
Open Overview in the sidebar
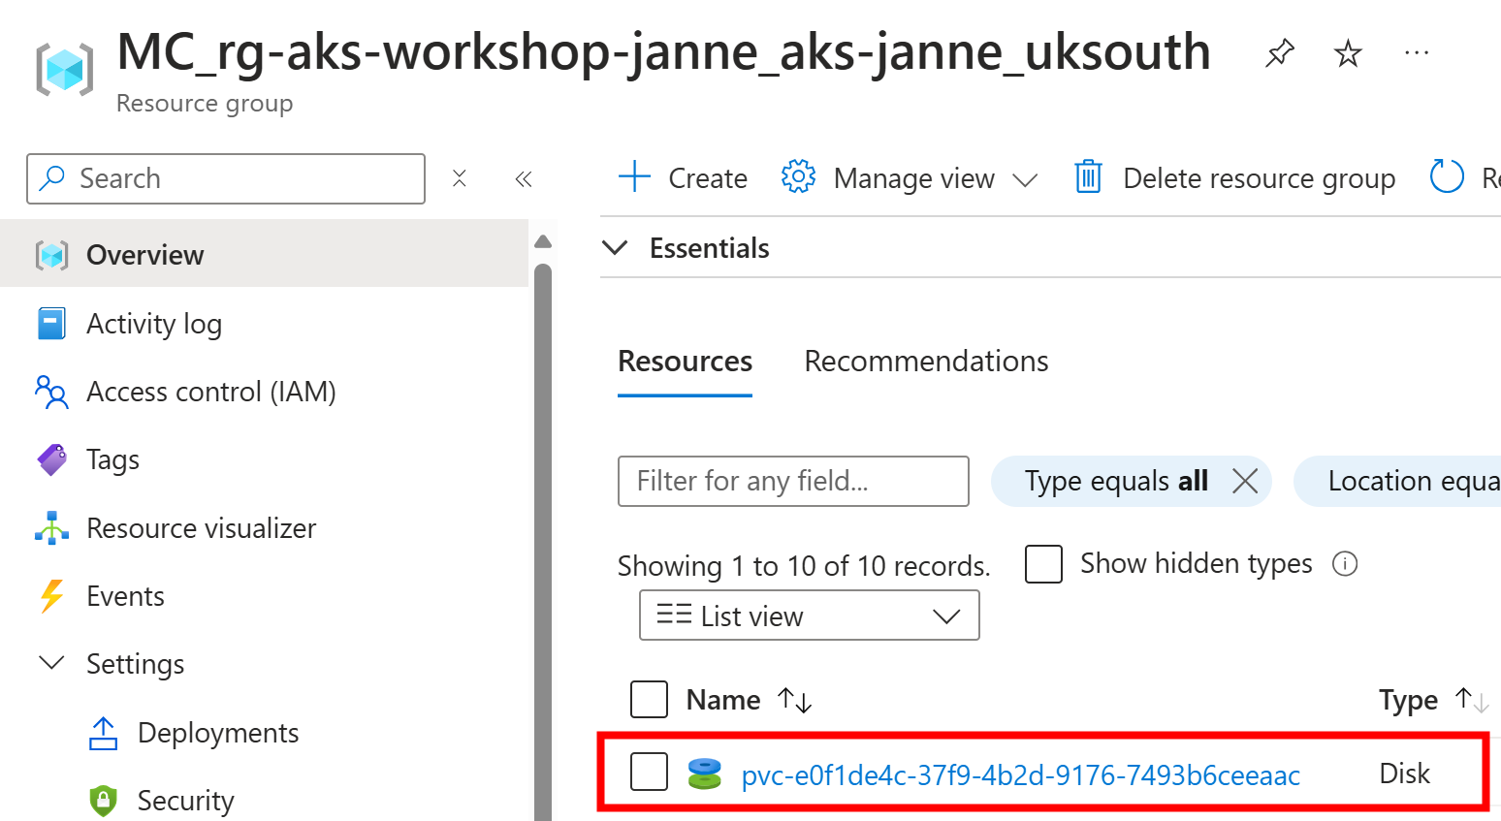[x=265, y=253]
